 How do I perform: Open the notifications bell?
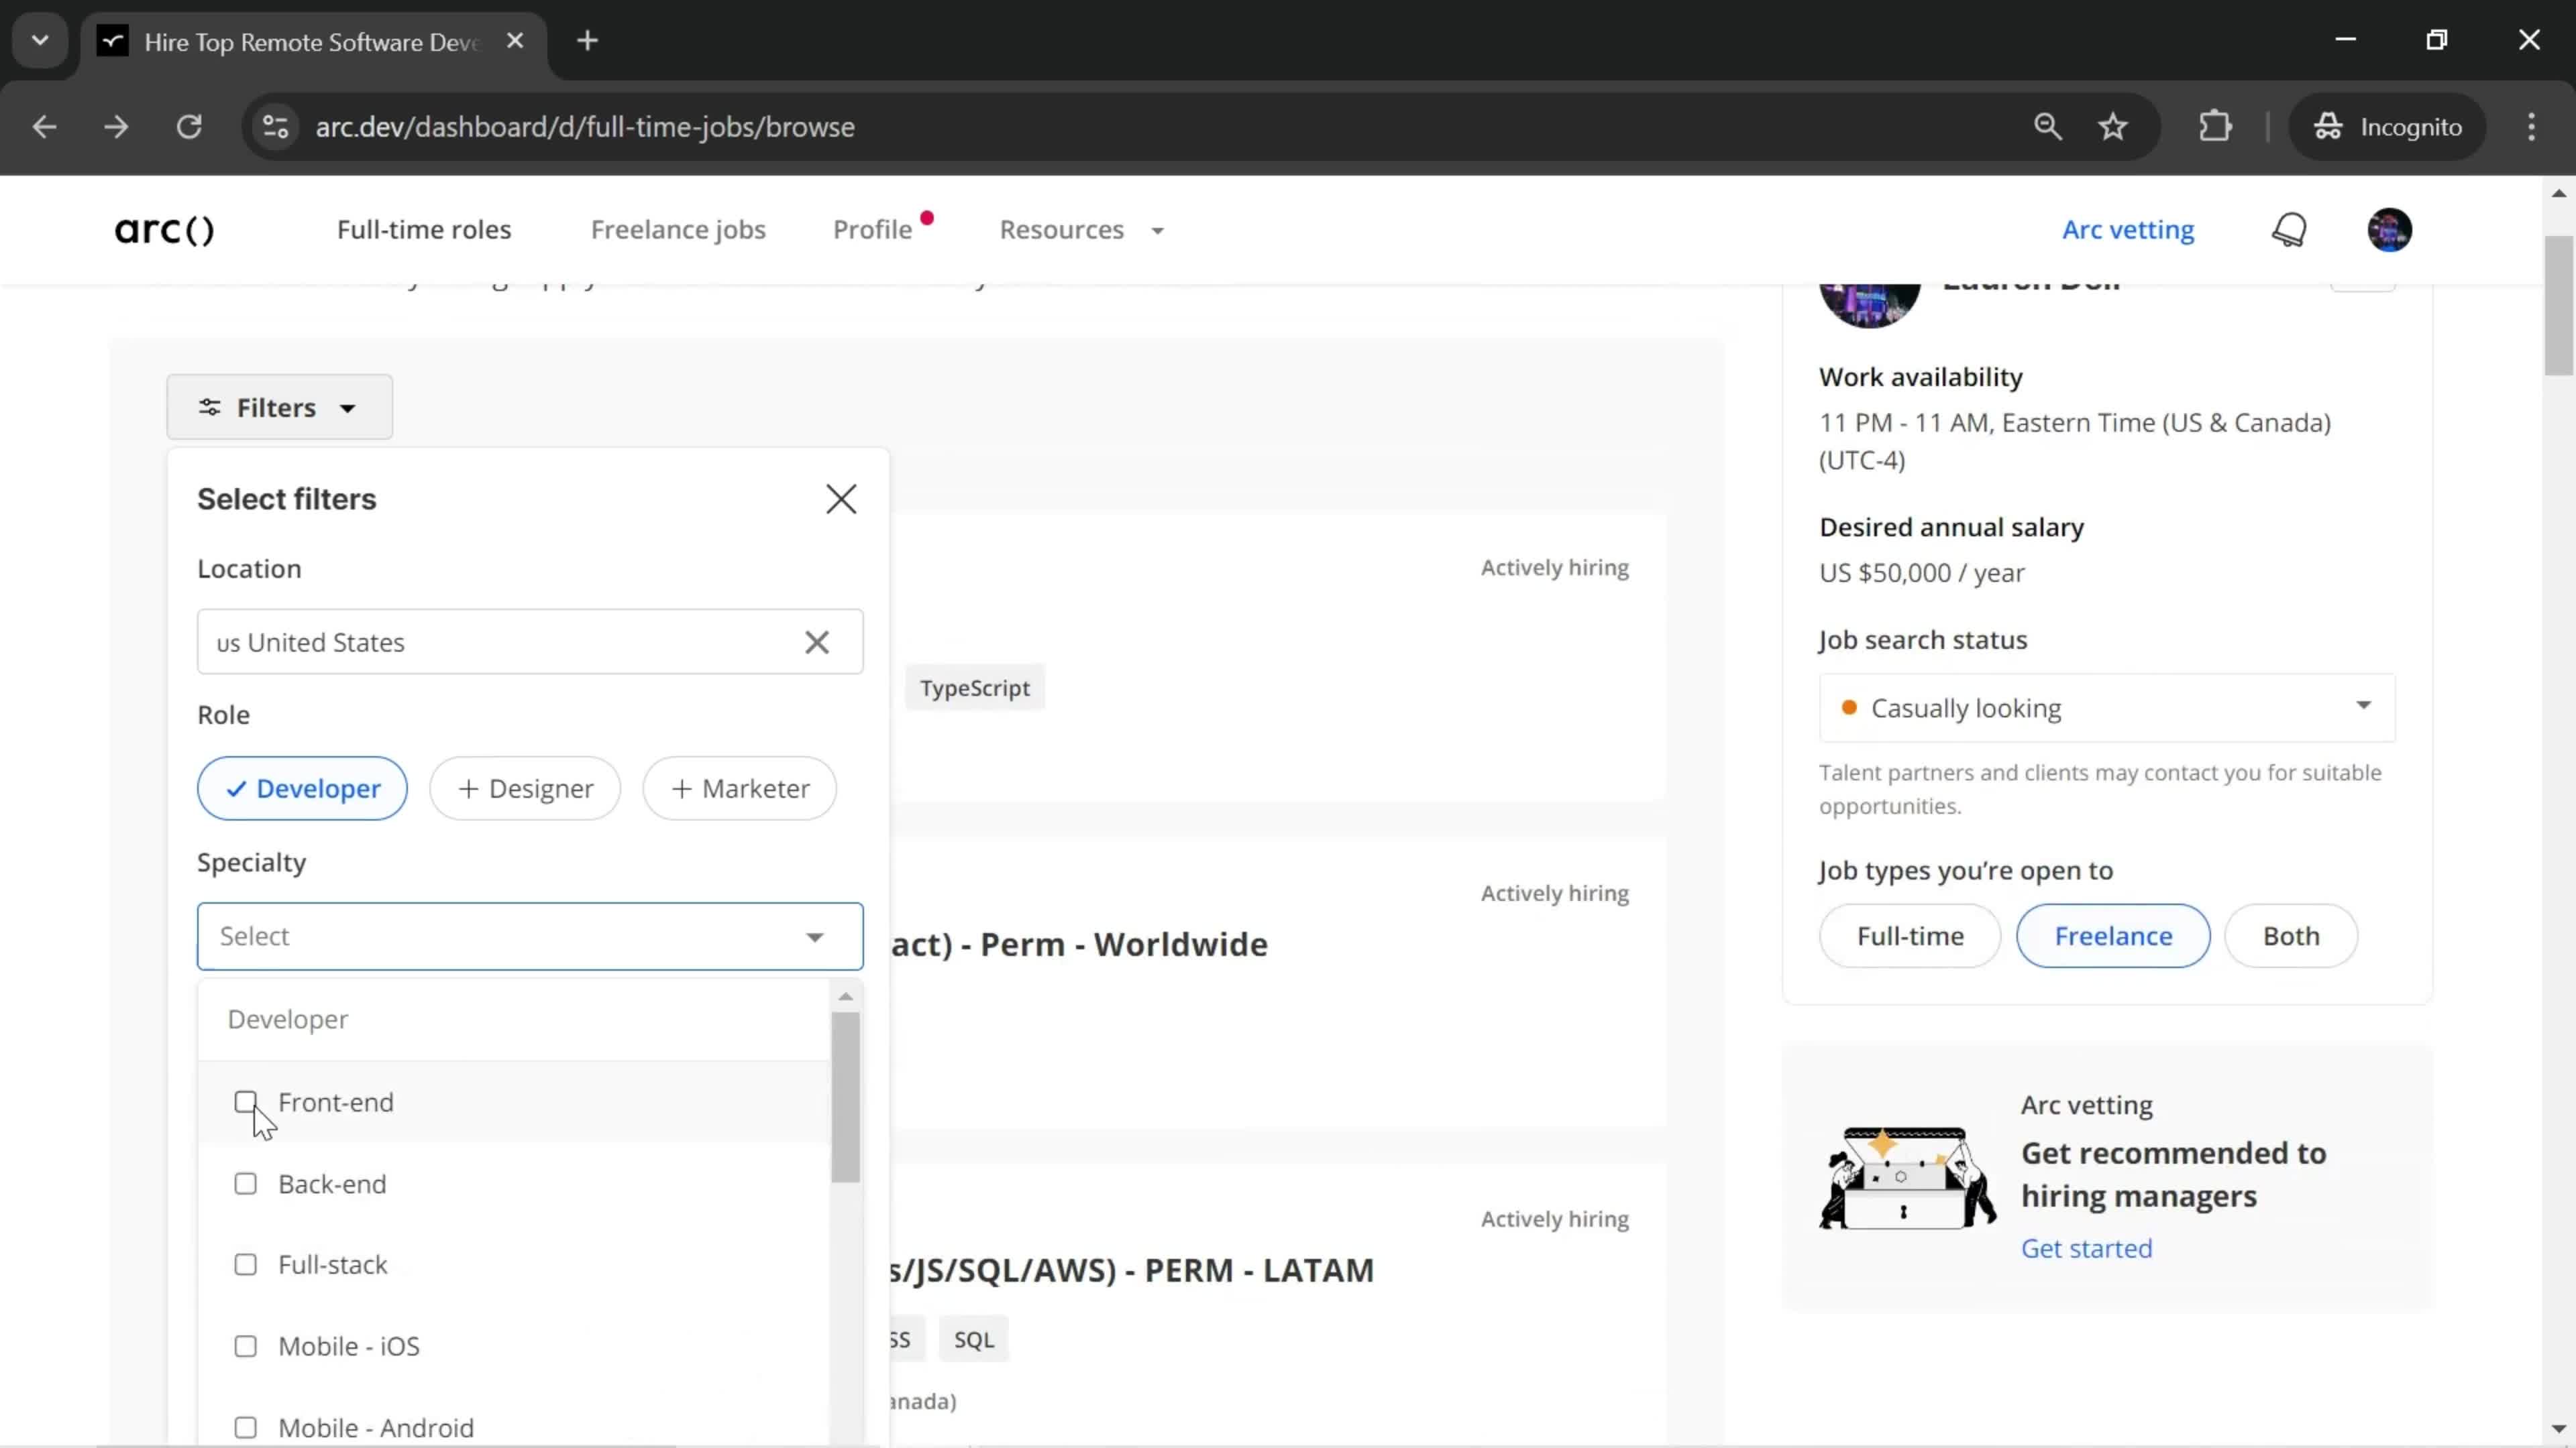tap(2289, 230)
